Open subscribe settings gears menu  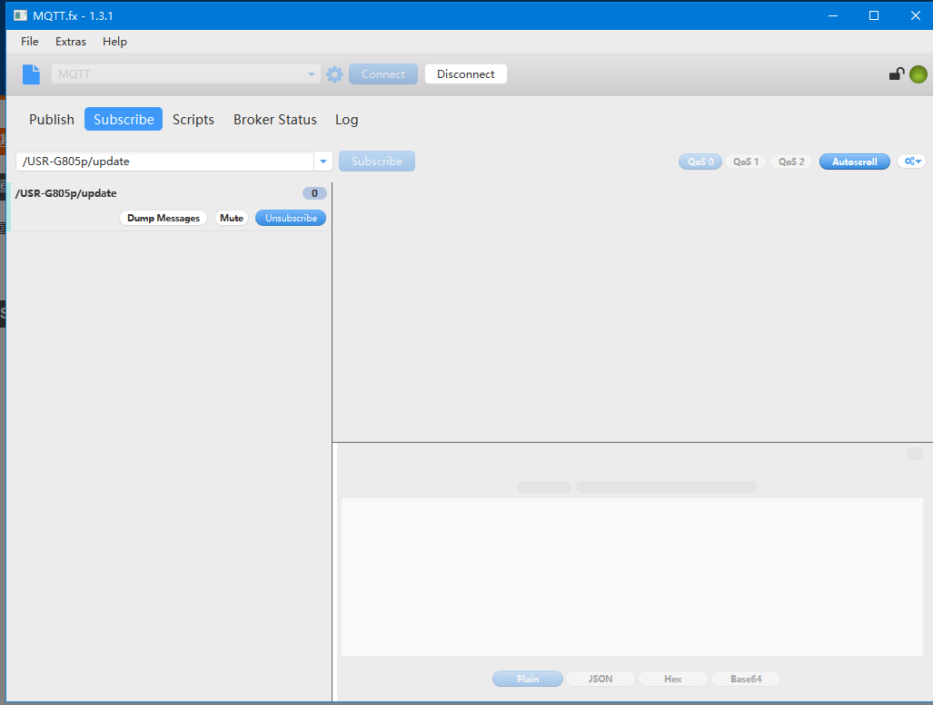click(x=911, y=162)
